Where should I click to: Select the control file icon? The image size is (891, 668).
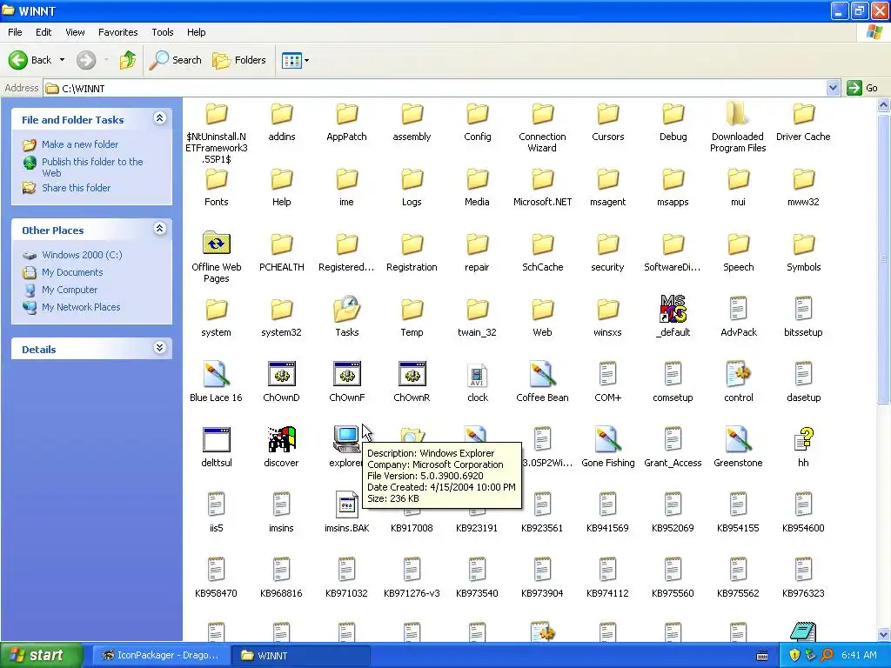click(x=738, y=374)
